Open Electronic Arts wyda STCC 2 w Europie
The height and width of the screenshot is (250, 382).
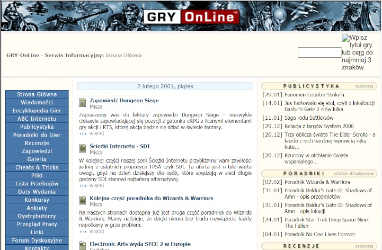(x=140, y=244)
